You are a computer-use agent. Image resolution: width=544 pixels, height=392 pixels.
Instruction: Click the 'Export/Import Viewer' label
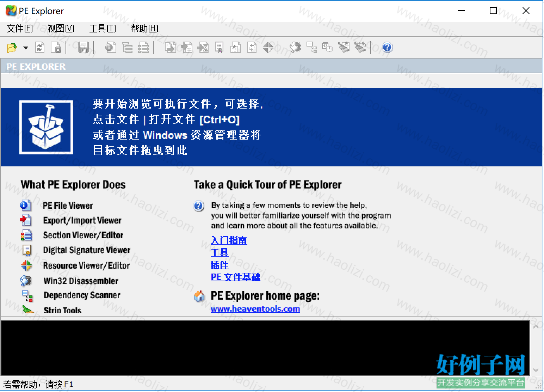(82, 220)
